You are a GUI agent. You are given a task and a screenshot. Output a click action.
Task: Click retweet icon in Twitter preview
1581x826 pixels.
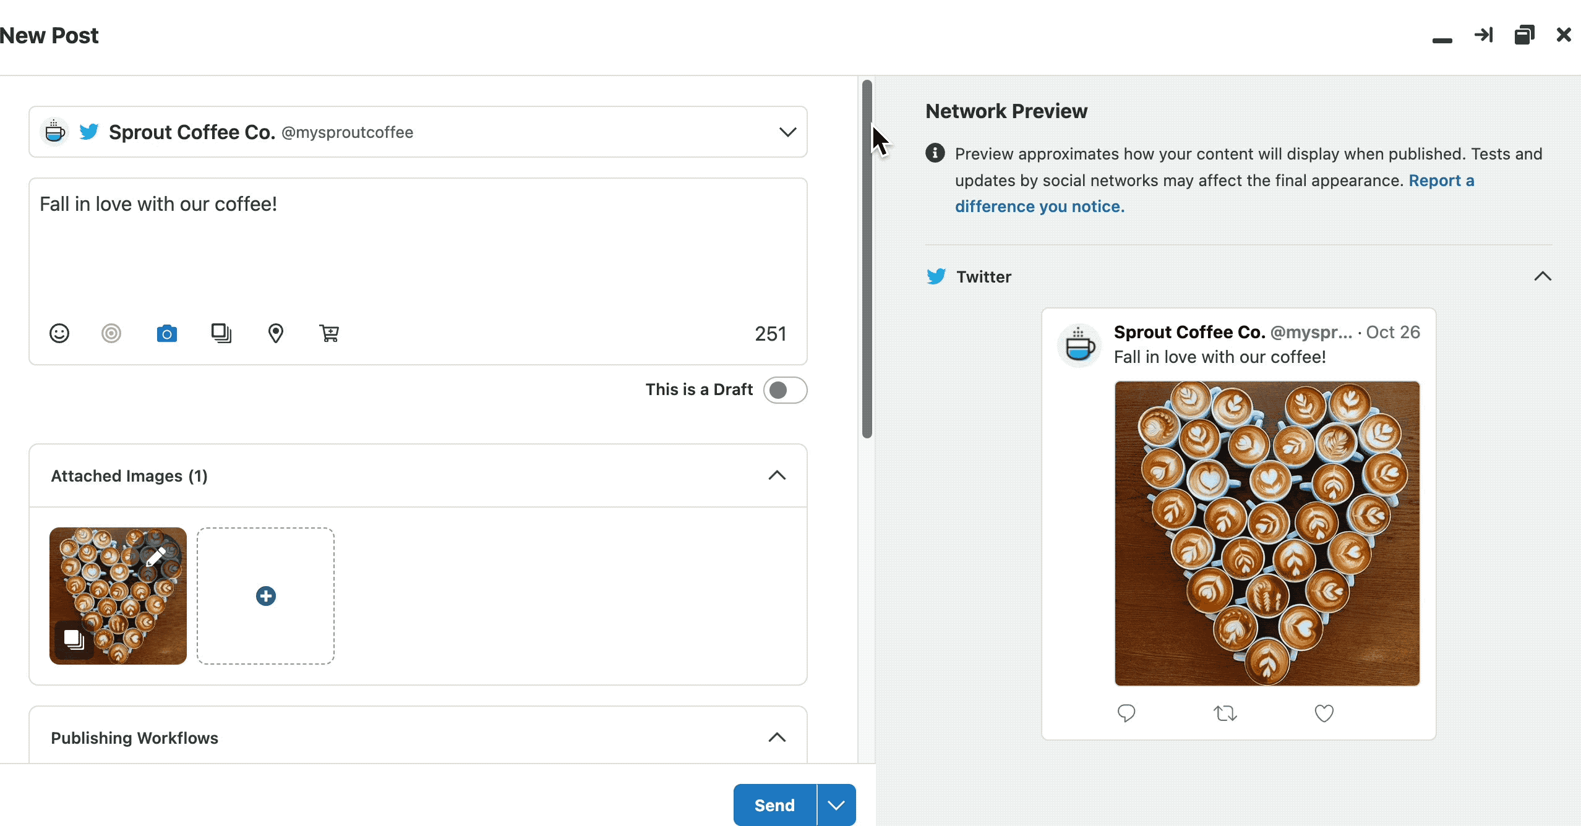[1225, 713]
